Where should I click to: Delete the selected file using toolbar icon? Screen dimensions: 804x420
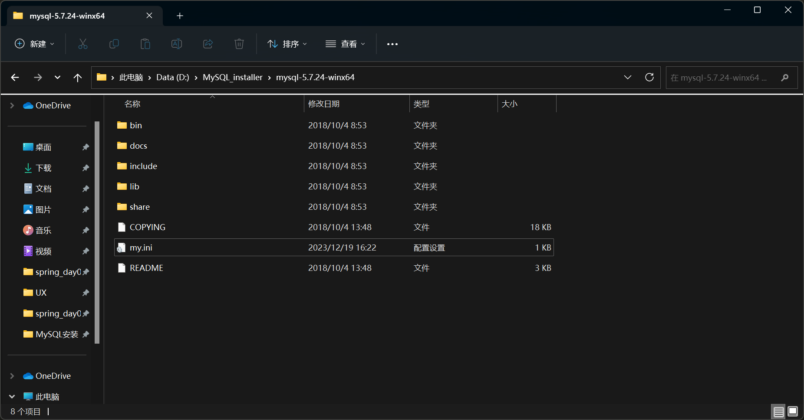click(239, 44)
